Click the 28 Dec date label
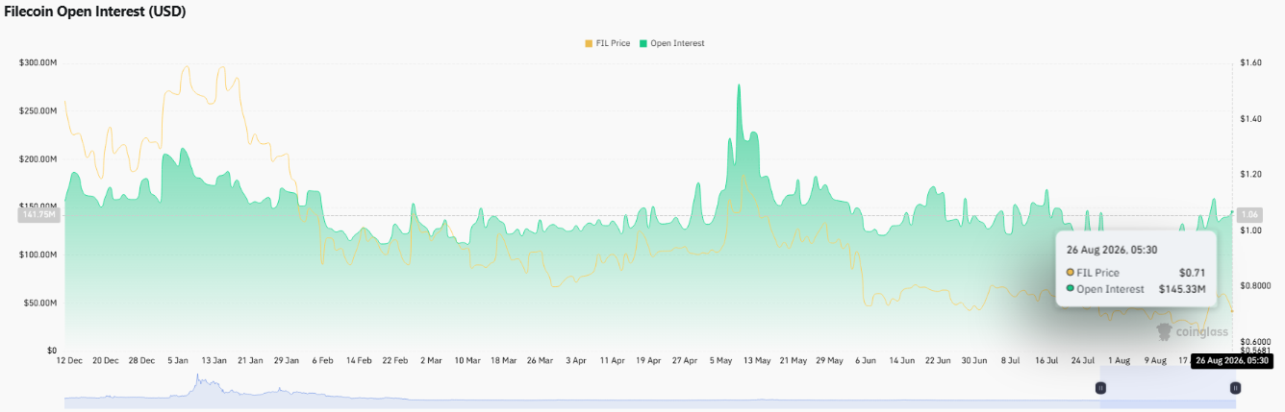This screenshot has width=1285, height=412. click(141, 361)
